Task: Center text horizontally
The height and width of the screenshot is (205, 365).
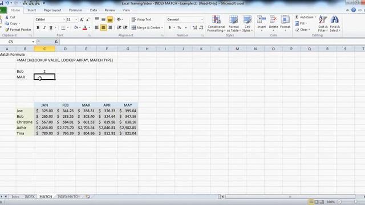Action: [103, 28]
